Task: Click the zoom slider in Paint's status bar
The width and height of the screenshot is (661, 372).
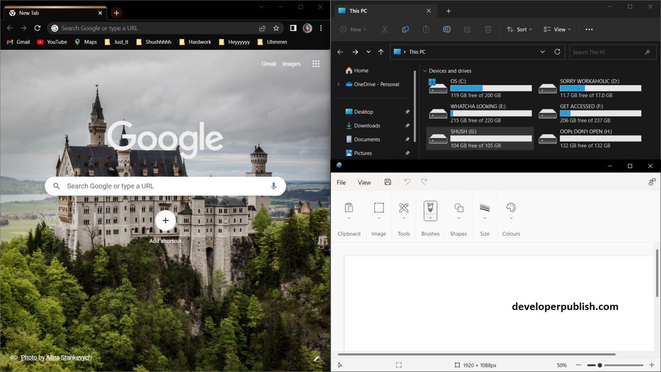Action: (x=599, y=365)
